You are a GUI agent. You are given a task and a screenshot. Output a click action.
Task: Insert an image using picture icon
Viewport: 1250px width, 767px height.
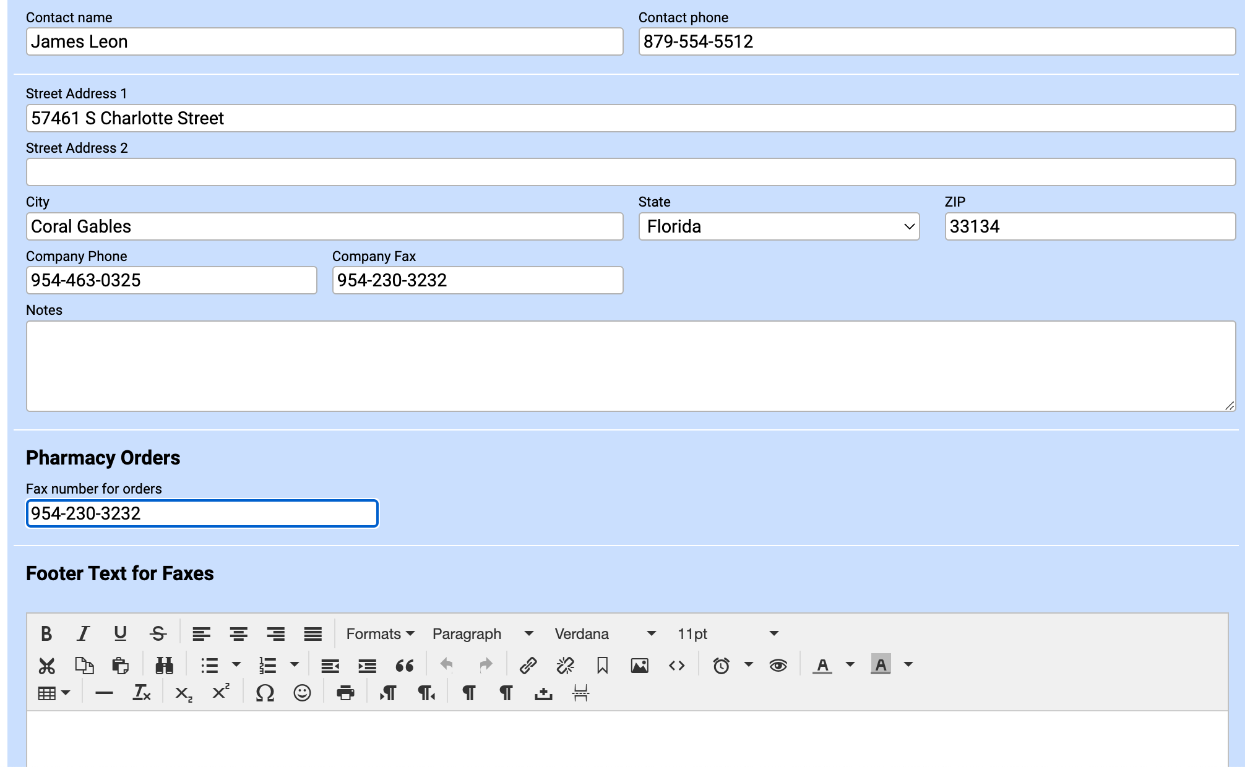639,666
